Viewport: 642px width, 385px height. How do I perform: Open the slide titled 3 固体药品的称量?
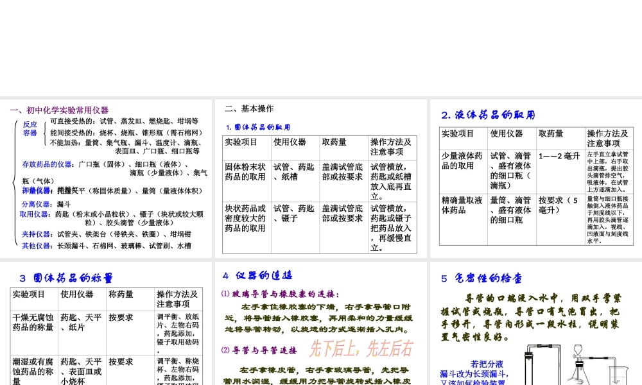click(x=106, y=323)
